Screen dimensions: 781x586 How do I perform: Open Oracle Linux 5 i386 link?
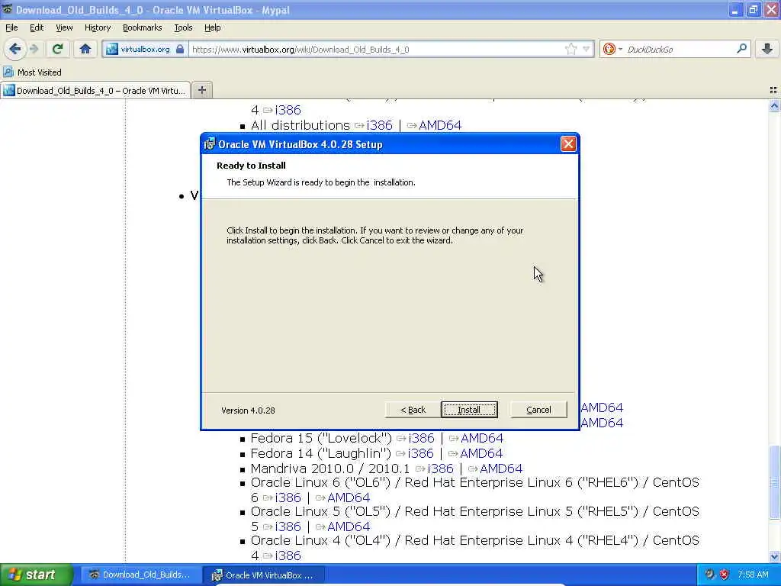click(x=288, y=526)
